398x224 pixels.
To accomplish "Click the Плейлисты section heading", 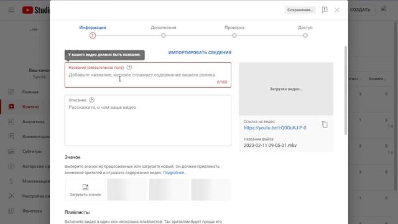I will (x=77, y=212).
